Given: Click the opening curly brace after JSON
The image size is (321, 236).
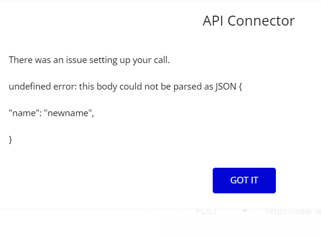Looking at the screenshot, I should 240,87.
